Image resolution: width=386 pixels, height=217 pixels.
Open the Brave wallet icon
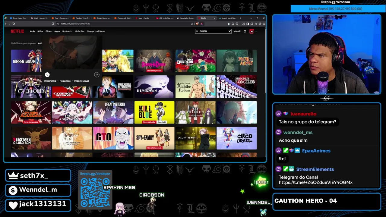pos(252,24)
